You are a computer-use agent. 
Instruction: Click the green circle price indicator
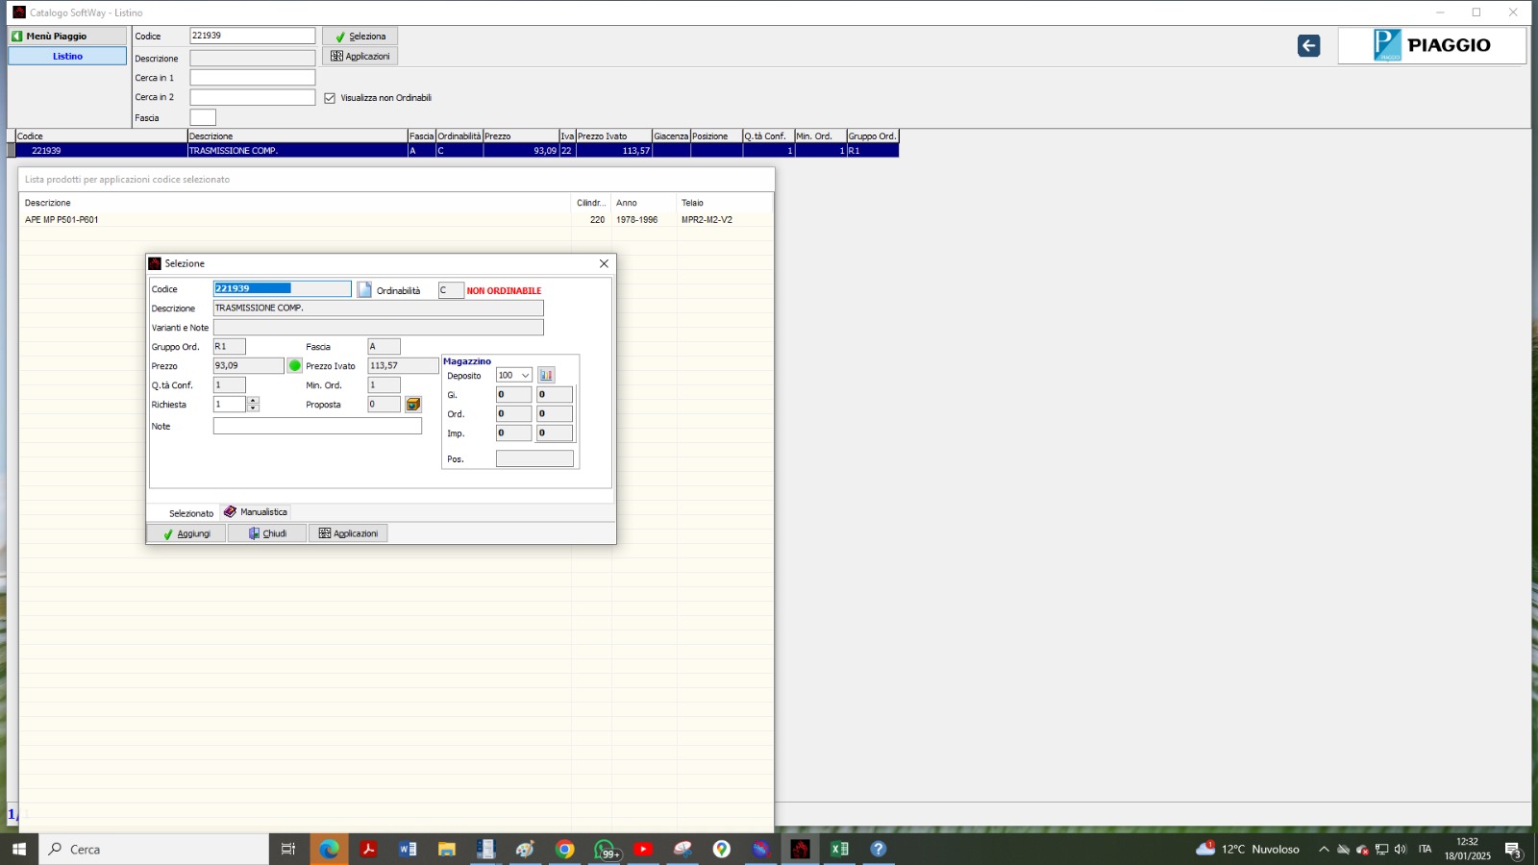click(295, 366)
